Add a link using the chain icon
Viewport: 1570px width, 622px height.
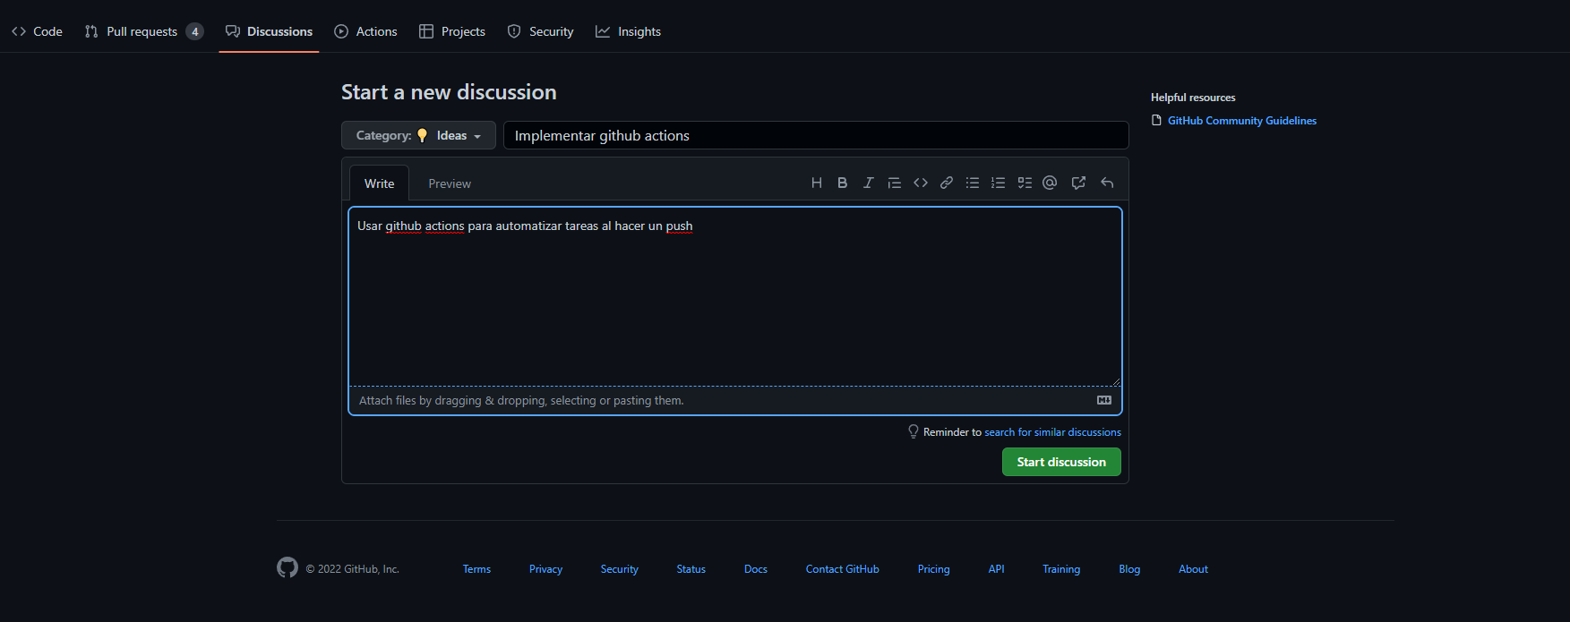point(946,183)
